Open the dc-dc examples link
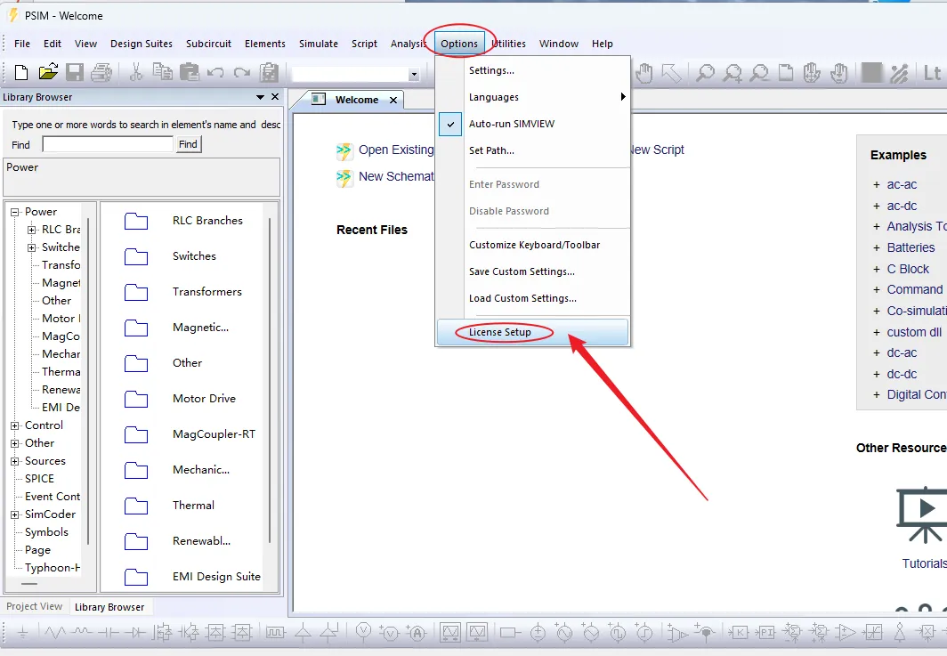 click(901, 375)
